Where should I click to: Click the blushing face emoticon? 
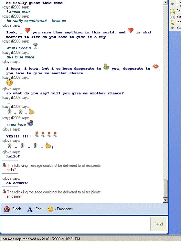pyautogui.click(x=9, y=82)
